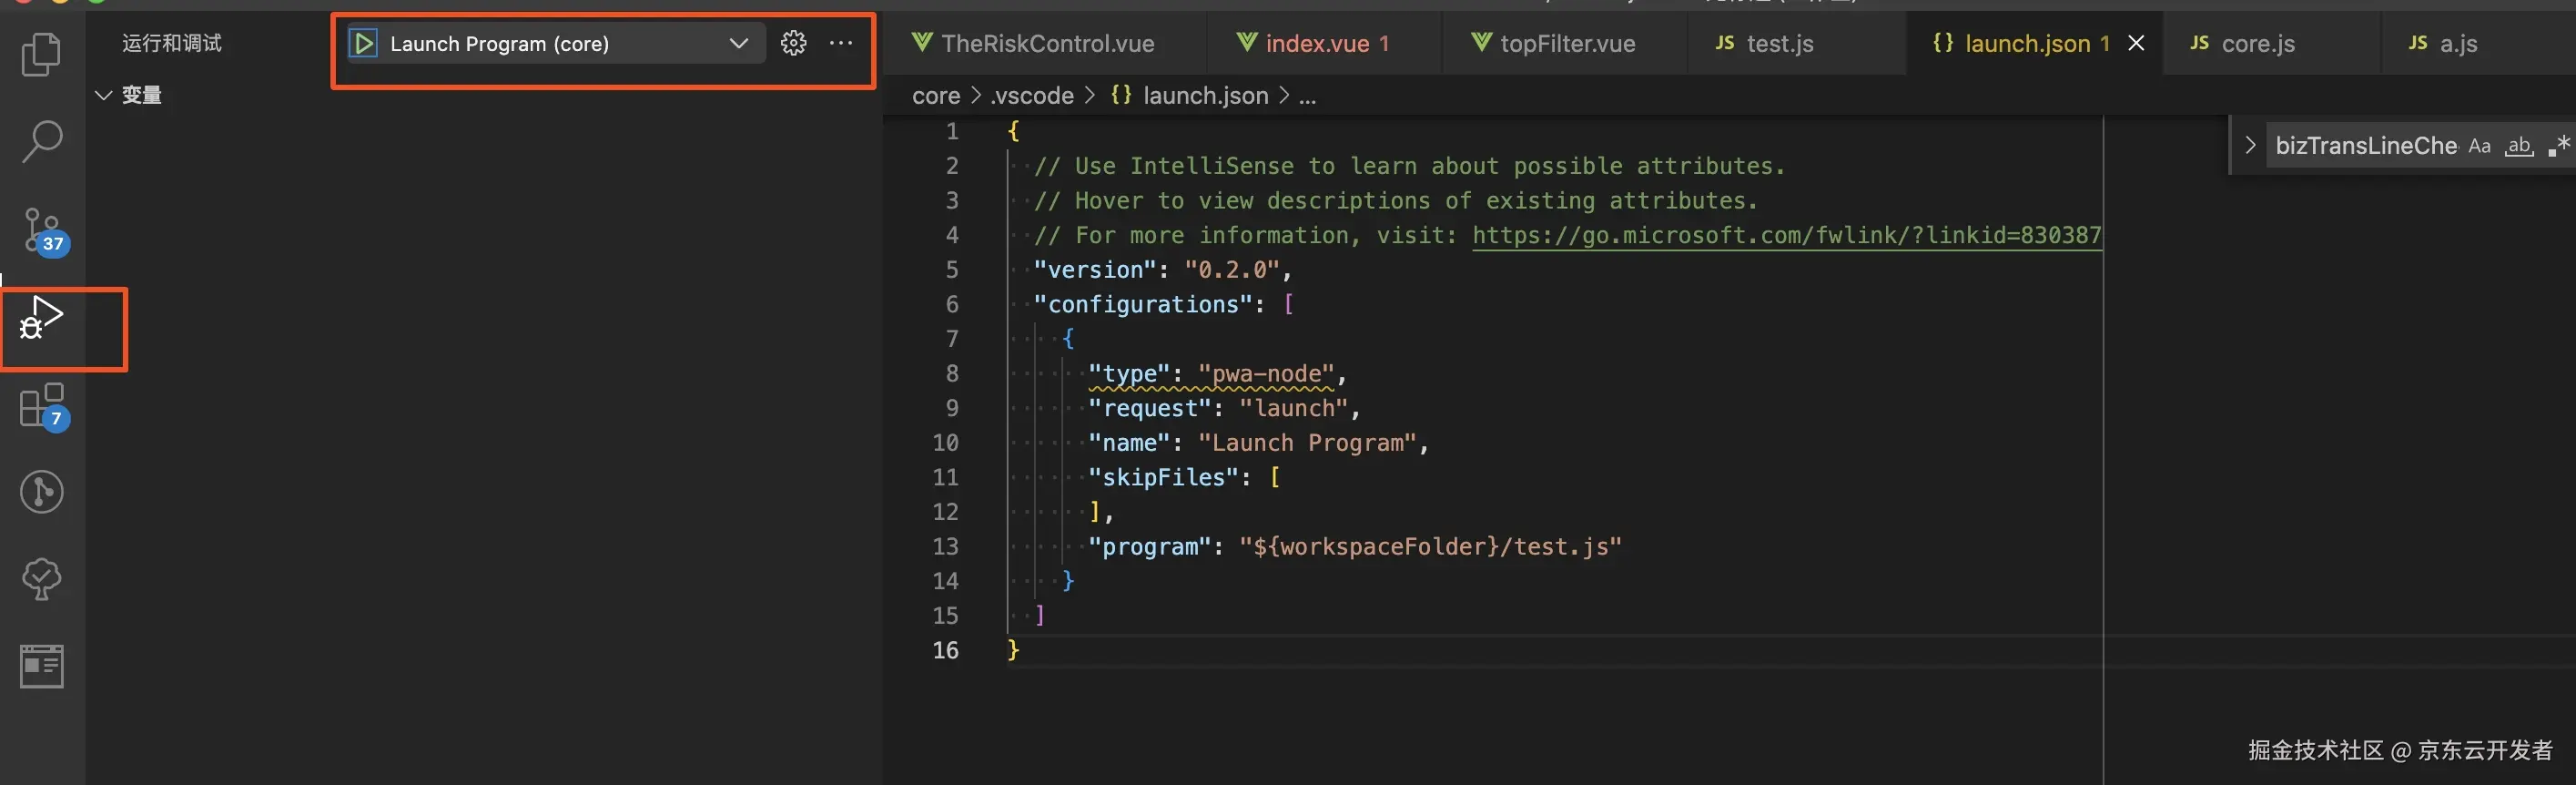Click the find input with bizTransLineChe
Screen dimensions: 2576x785
coord(2364,146)
